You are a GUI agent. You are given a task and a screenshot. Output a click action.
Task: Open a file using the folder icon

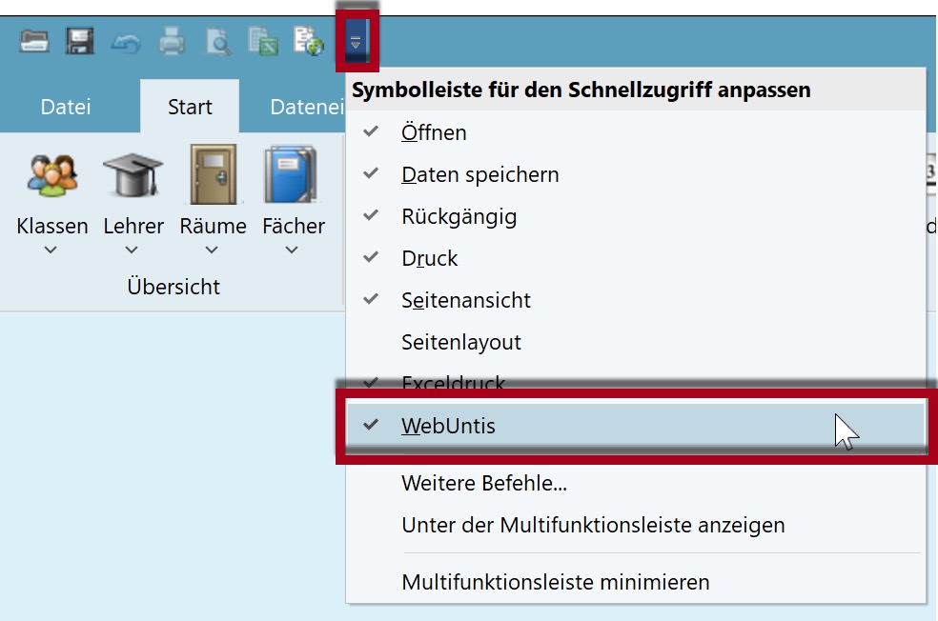[33, 40]
